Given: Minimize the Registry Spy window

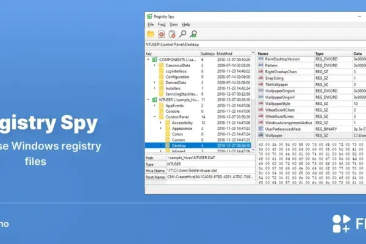Looking at the screenshot, I should point(359,16).
